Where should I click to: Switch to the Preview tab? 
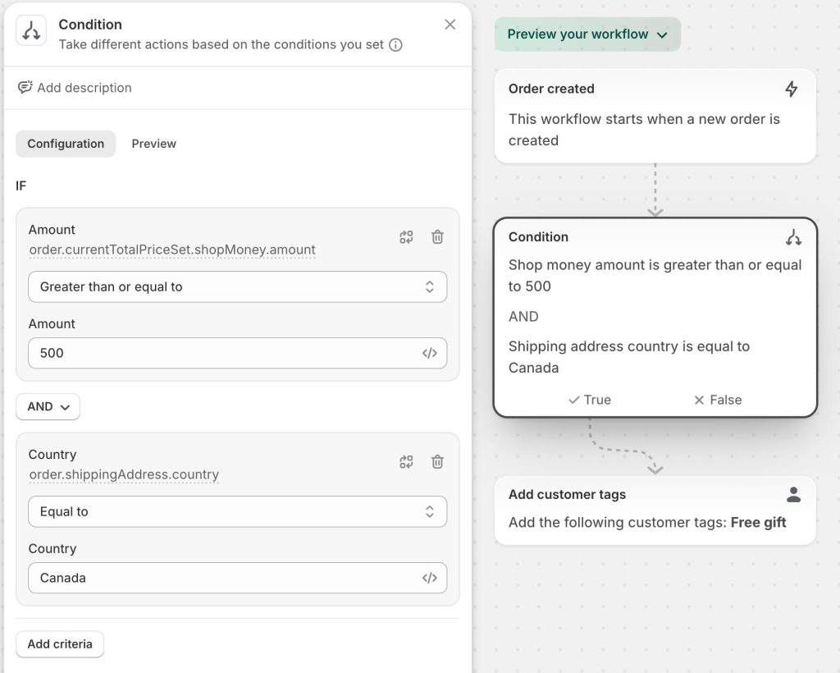tap(153, 144)
